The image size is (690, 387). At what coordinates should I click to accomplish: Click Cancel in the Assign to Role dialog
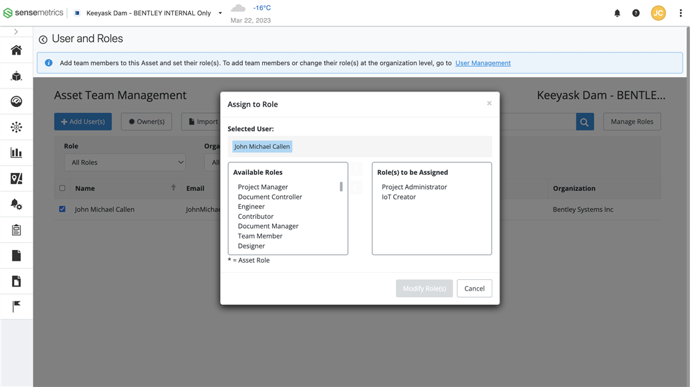(474, 288)
